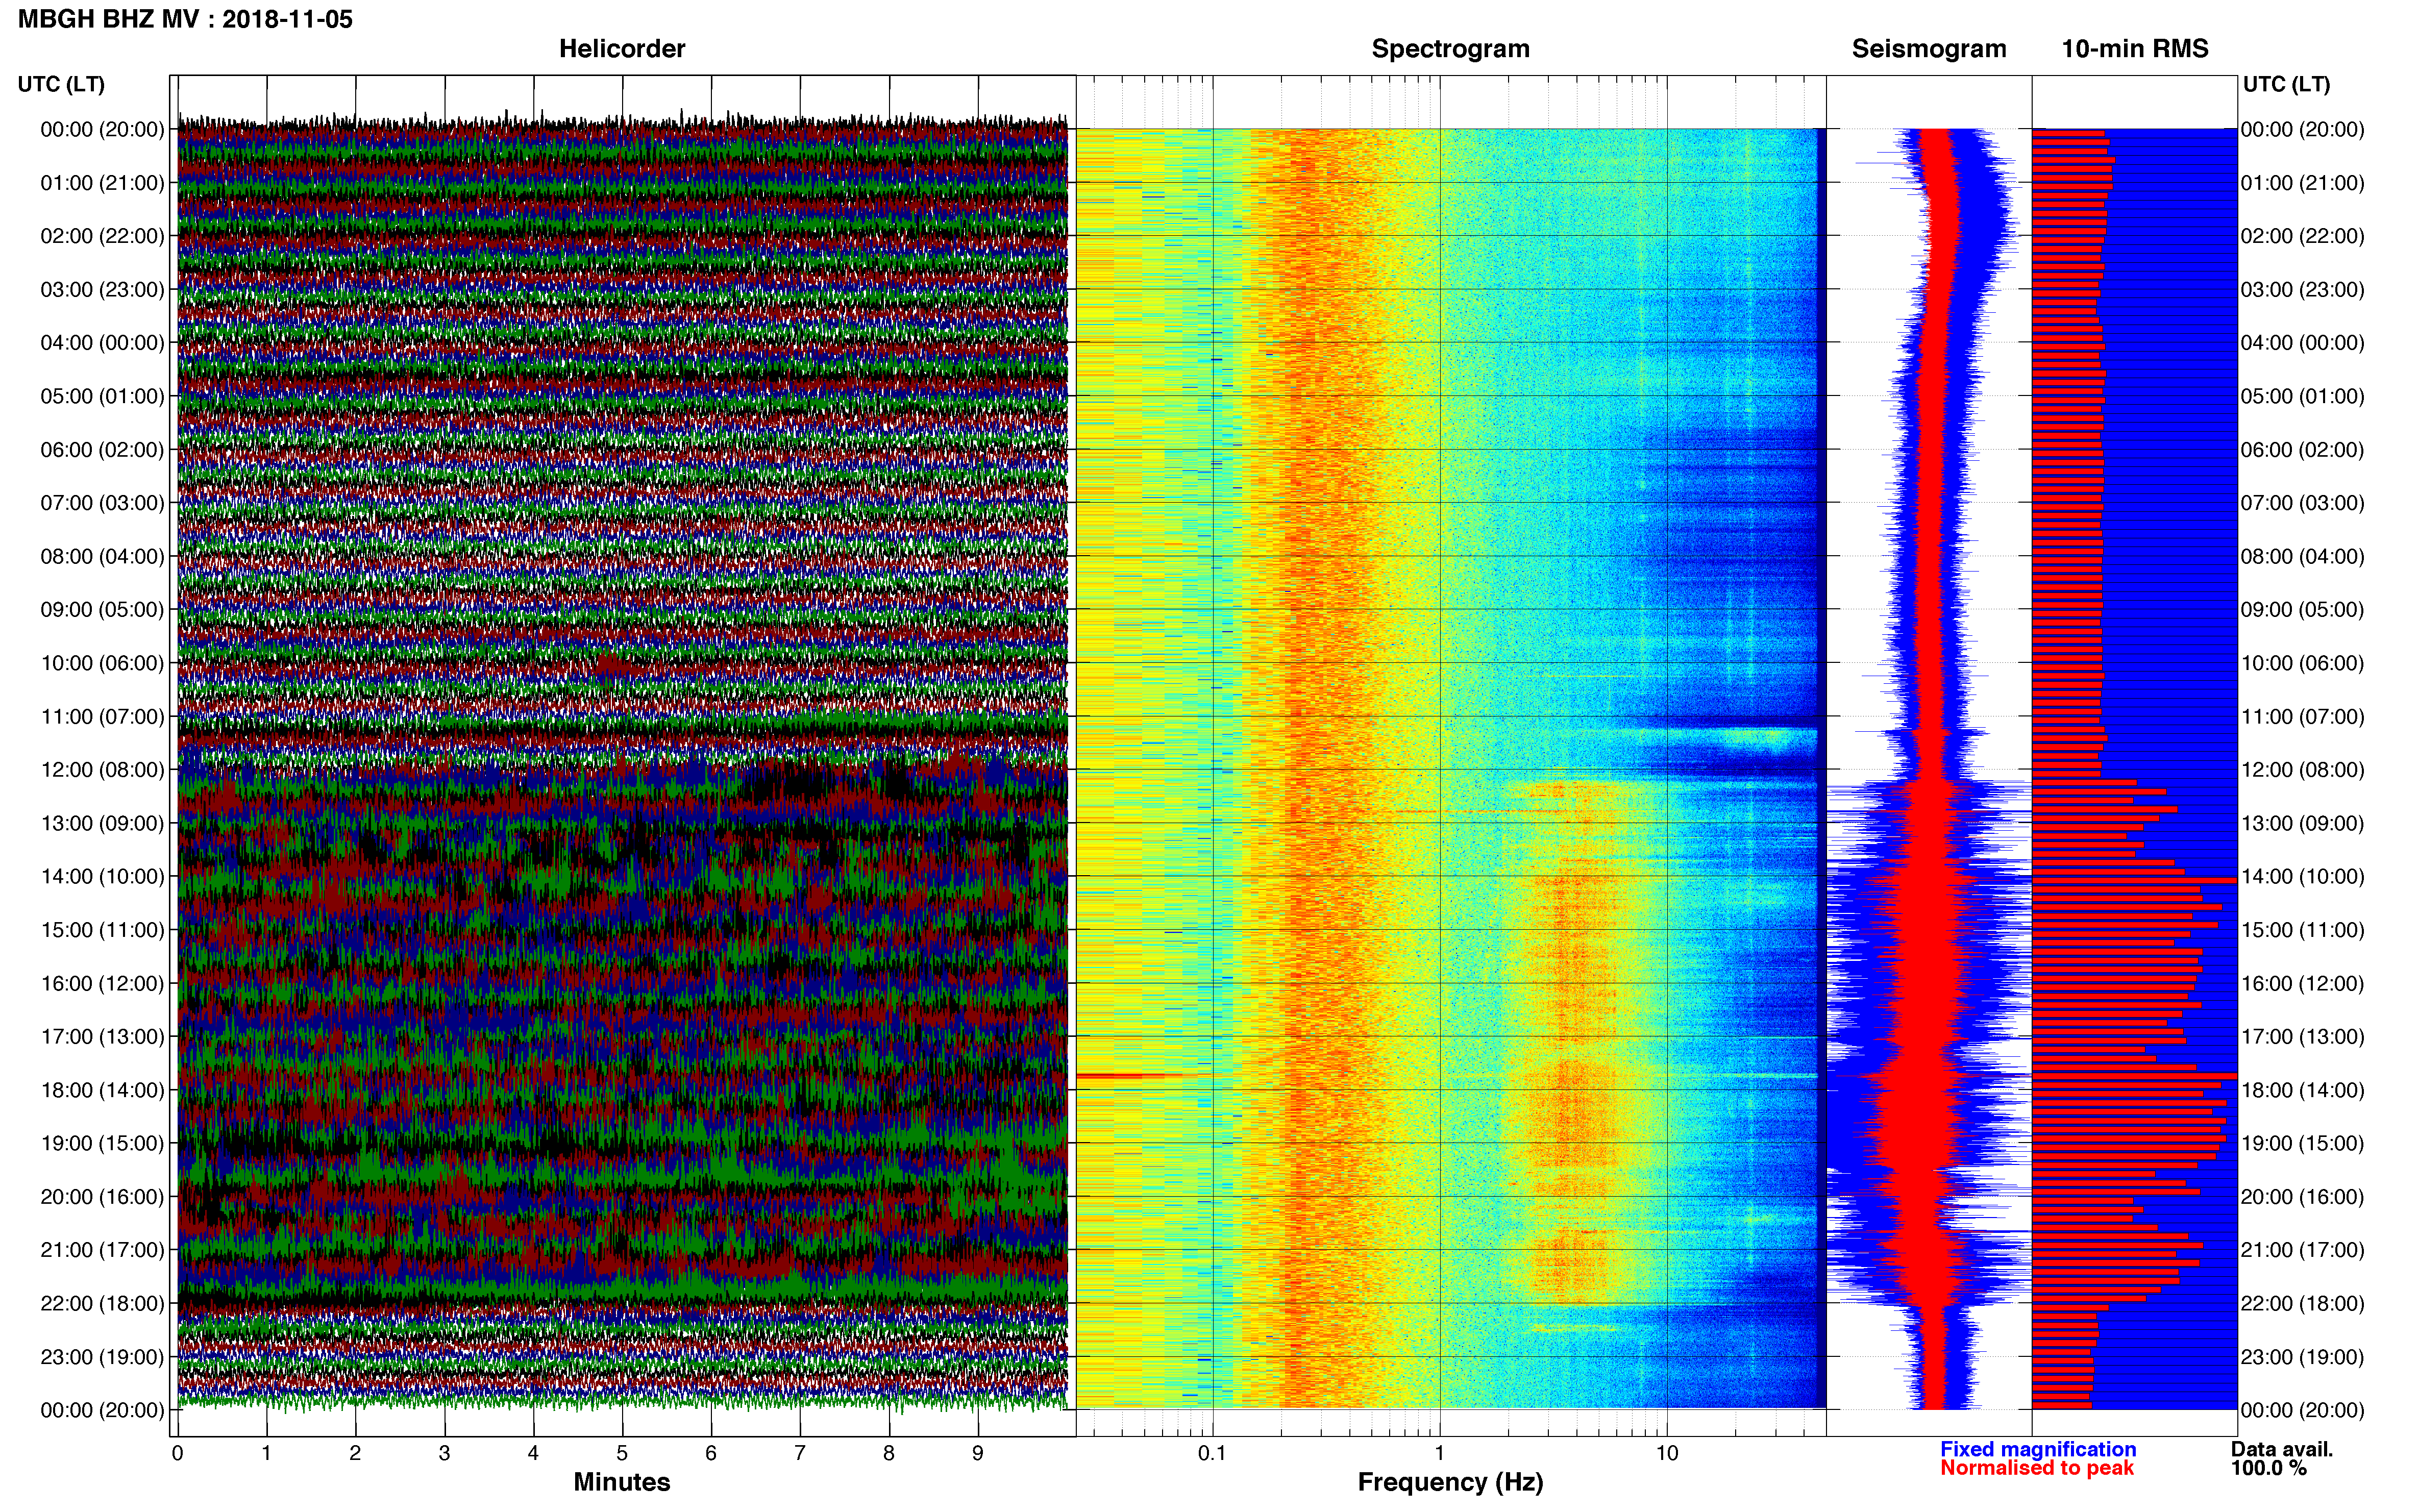Click left time label '13:00 (09:00)'
2419x1512 pixels.
coord(102,823)
